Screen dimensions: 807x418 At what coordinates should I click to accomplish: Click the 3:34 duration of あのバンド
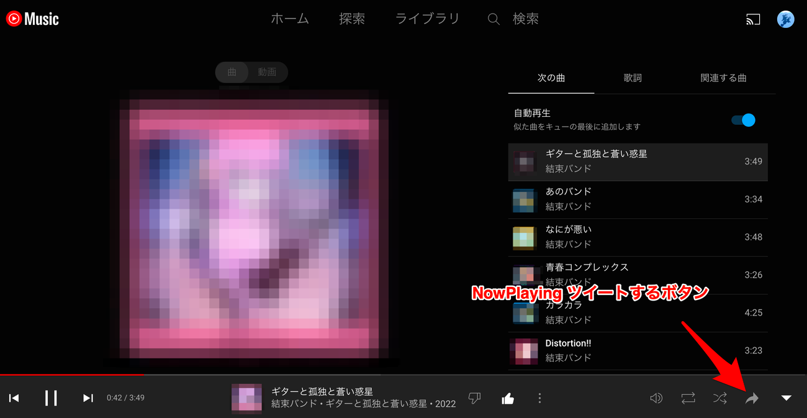tap(753, 199)
